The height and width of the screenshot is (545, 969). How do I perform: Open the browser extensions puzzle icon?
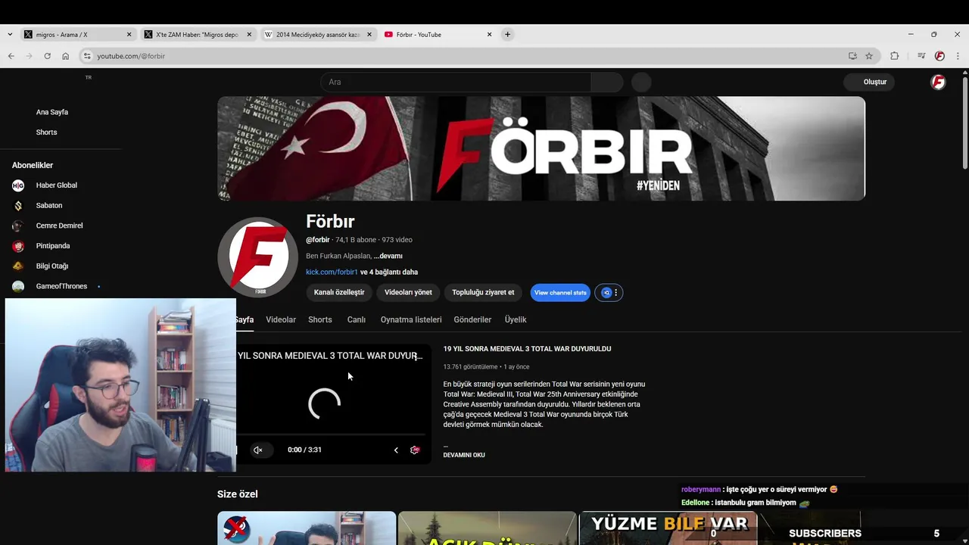coord(894,56)
